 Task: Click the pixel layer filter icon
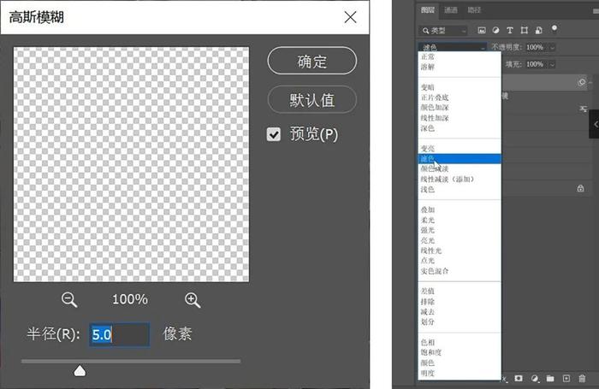tap(482, 30)
